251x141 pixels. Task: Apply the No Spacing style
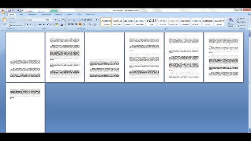[x=117, y=22]
